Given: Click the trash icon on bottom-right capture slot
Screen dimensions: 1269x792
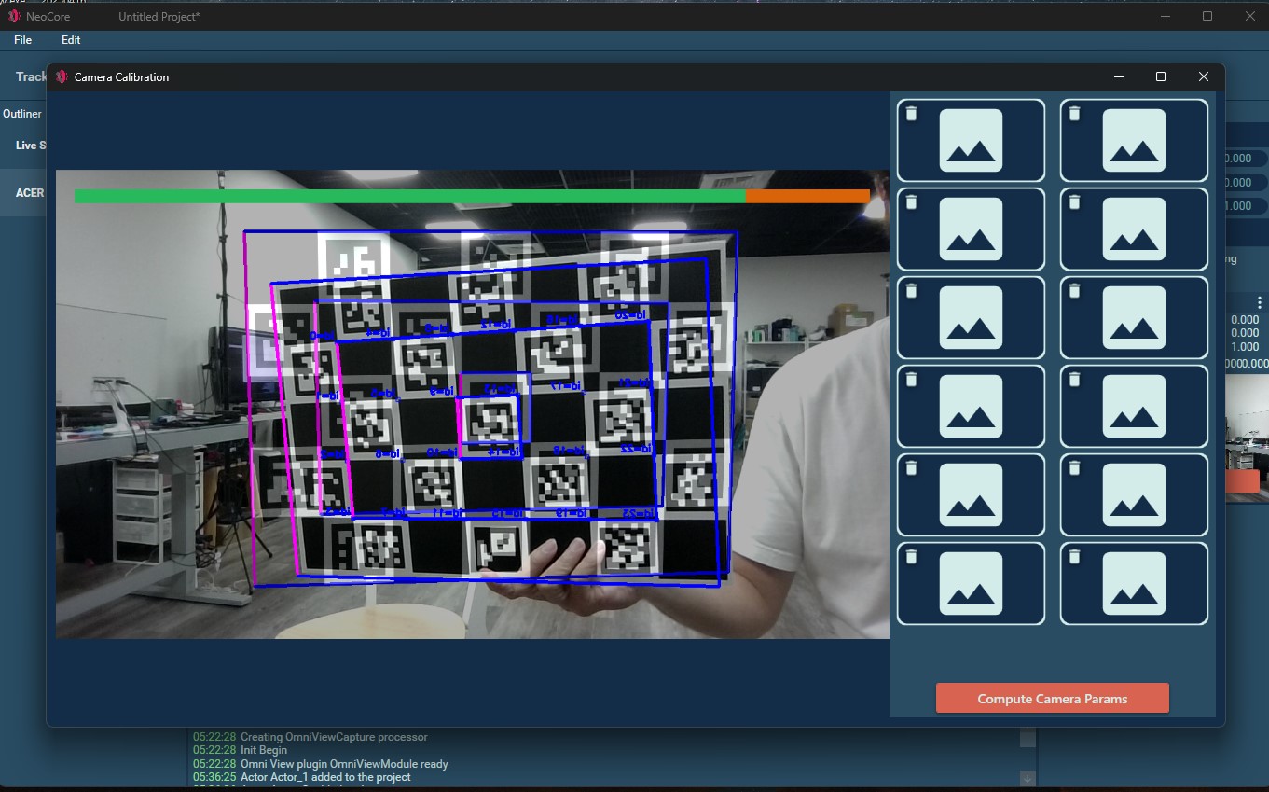Looking at the screenshot, I should click(1074, 557).
